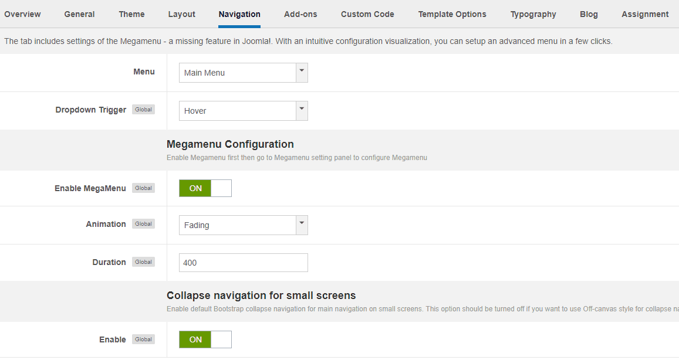Open the Add-ons tab
The height and width of the screenshot is (360, 679).
(300, 14)
